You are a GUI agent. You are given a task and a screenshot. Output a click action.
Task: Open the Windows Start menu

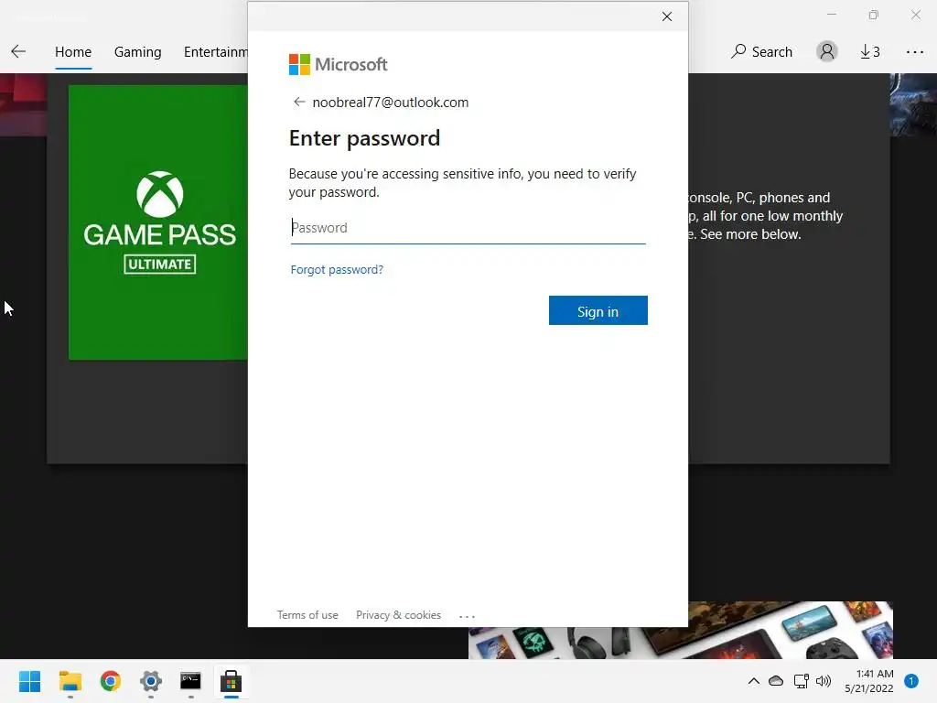pos(30,681)
